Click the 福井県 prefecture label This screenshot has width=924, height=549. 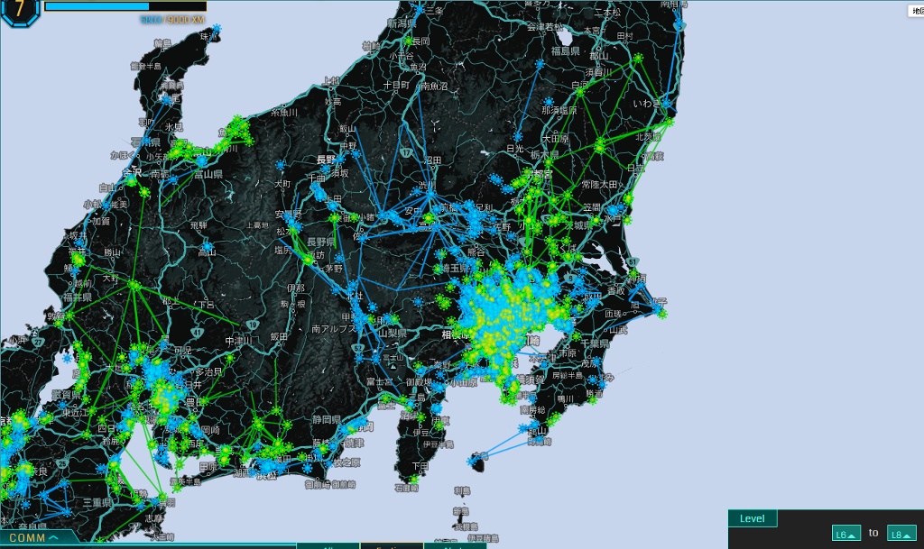(x=78, y=297)
